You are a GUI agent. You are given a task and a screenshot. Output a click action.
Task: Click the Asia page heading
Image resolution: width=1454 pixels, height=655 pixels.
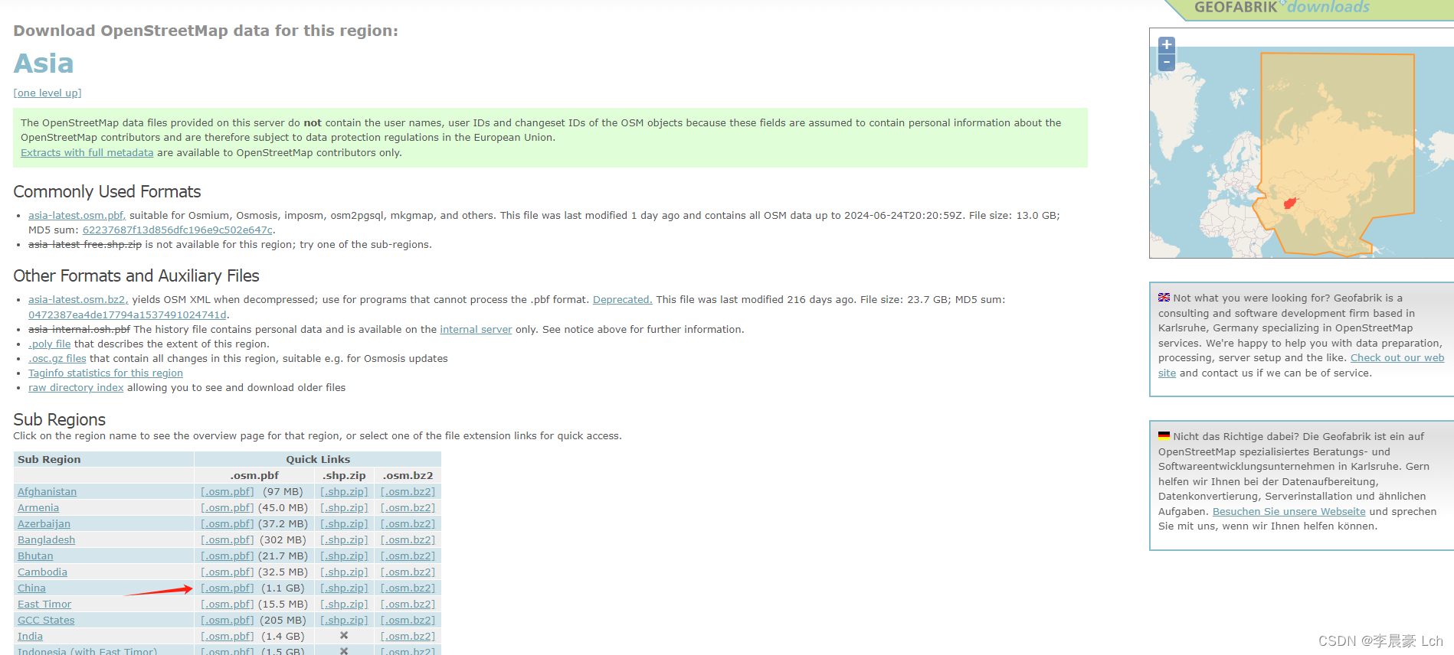44,64
